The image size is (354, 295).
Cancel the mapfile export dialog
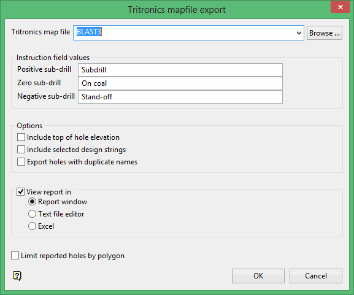click(316, 276)
